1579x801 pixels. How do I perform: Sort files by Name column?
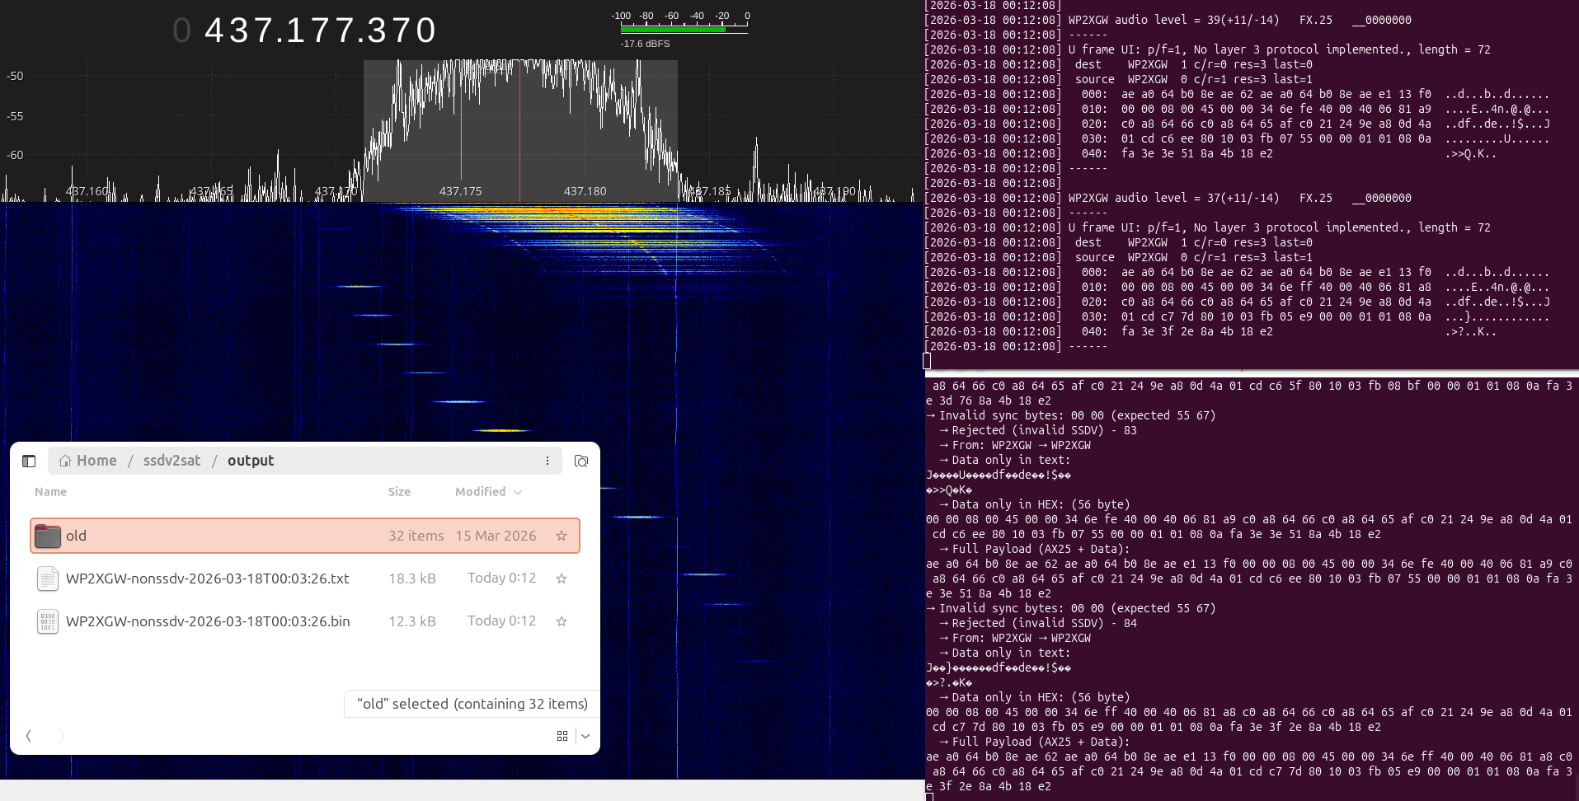50,492
